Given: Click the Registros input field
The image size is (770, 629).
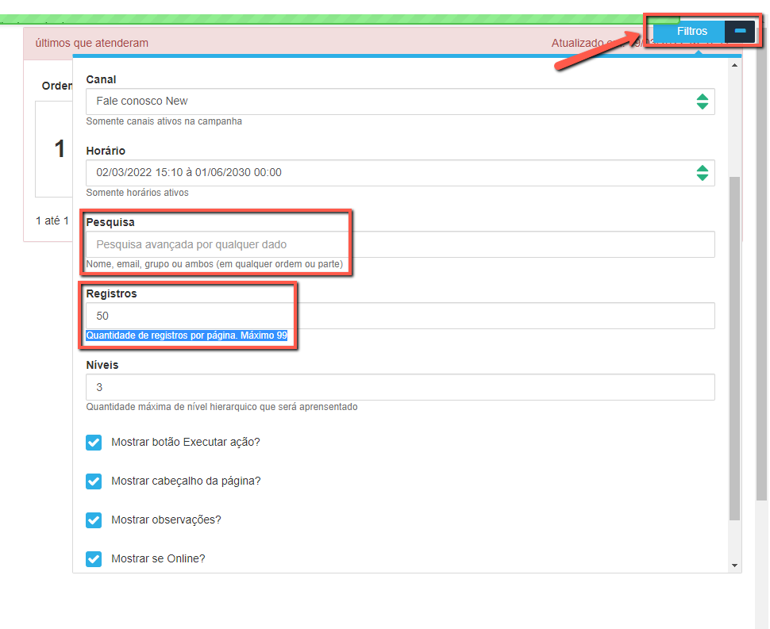Looking at the screenshot, I should pyautogui.click(x=400, y=316).
